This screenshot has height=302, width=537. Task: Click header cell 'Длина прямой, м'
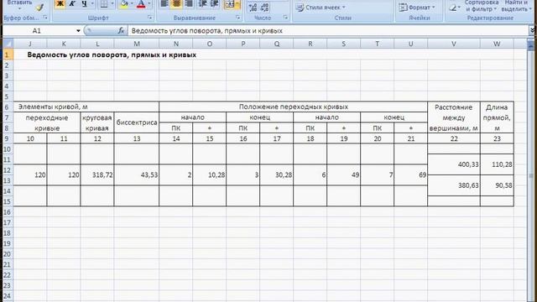coord(497,117)
